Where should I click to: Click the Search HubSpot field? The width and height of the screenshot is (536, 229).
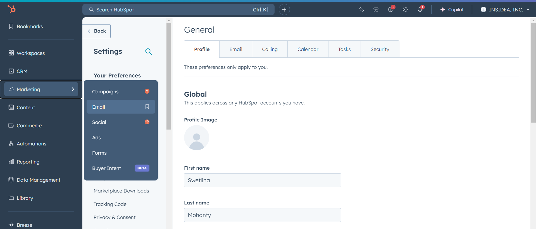pyautogui.click(x=178, y=9)
